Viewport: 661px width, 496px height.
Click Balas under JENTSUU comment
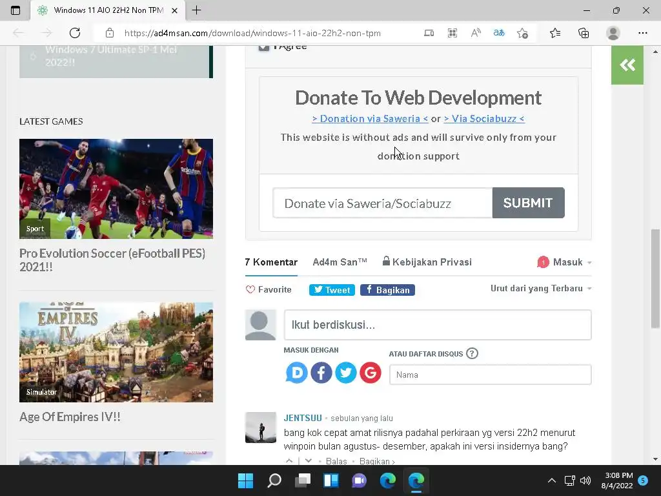pos(336,461)
